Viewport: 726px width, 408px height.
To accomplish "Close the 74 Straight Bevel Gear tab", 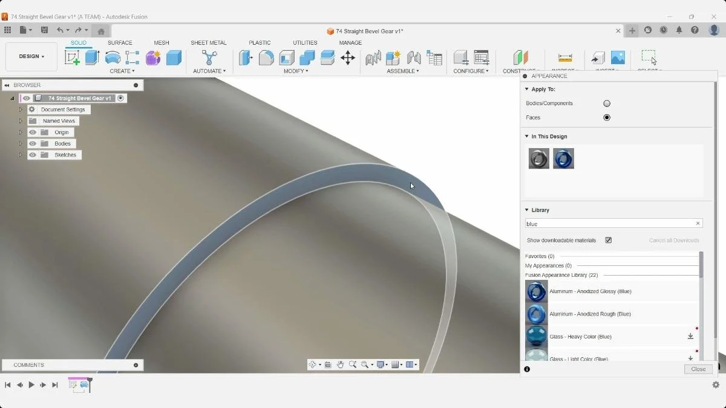I will 618,31.
